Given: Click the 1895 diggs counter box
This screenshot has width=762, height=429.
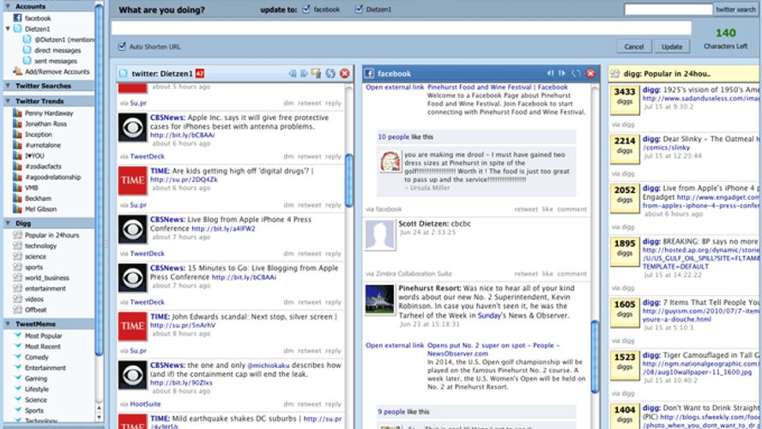Looking at the screenshot, I should pos(625,251).
